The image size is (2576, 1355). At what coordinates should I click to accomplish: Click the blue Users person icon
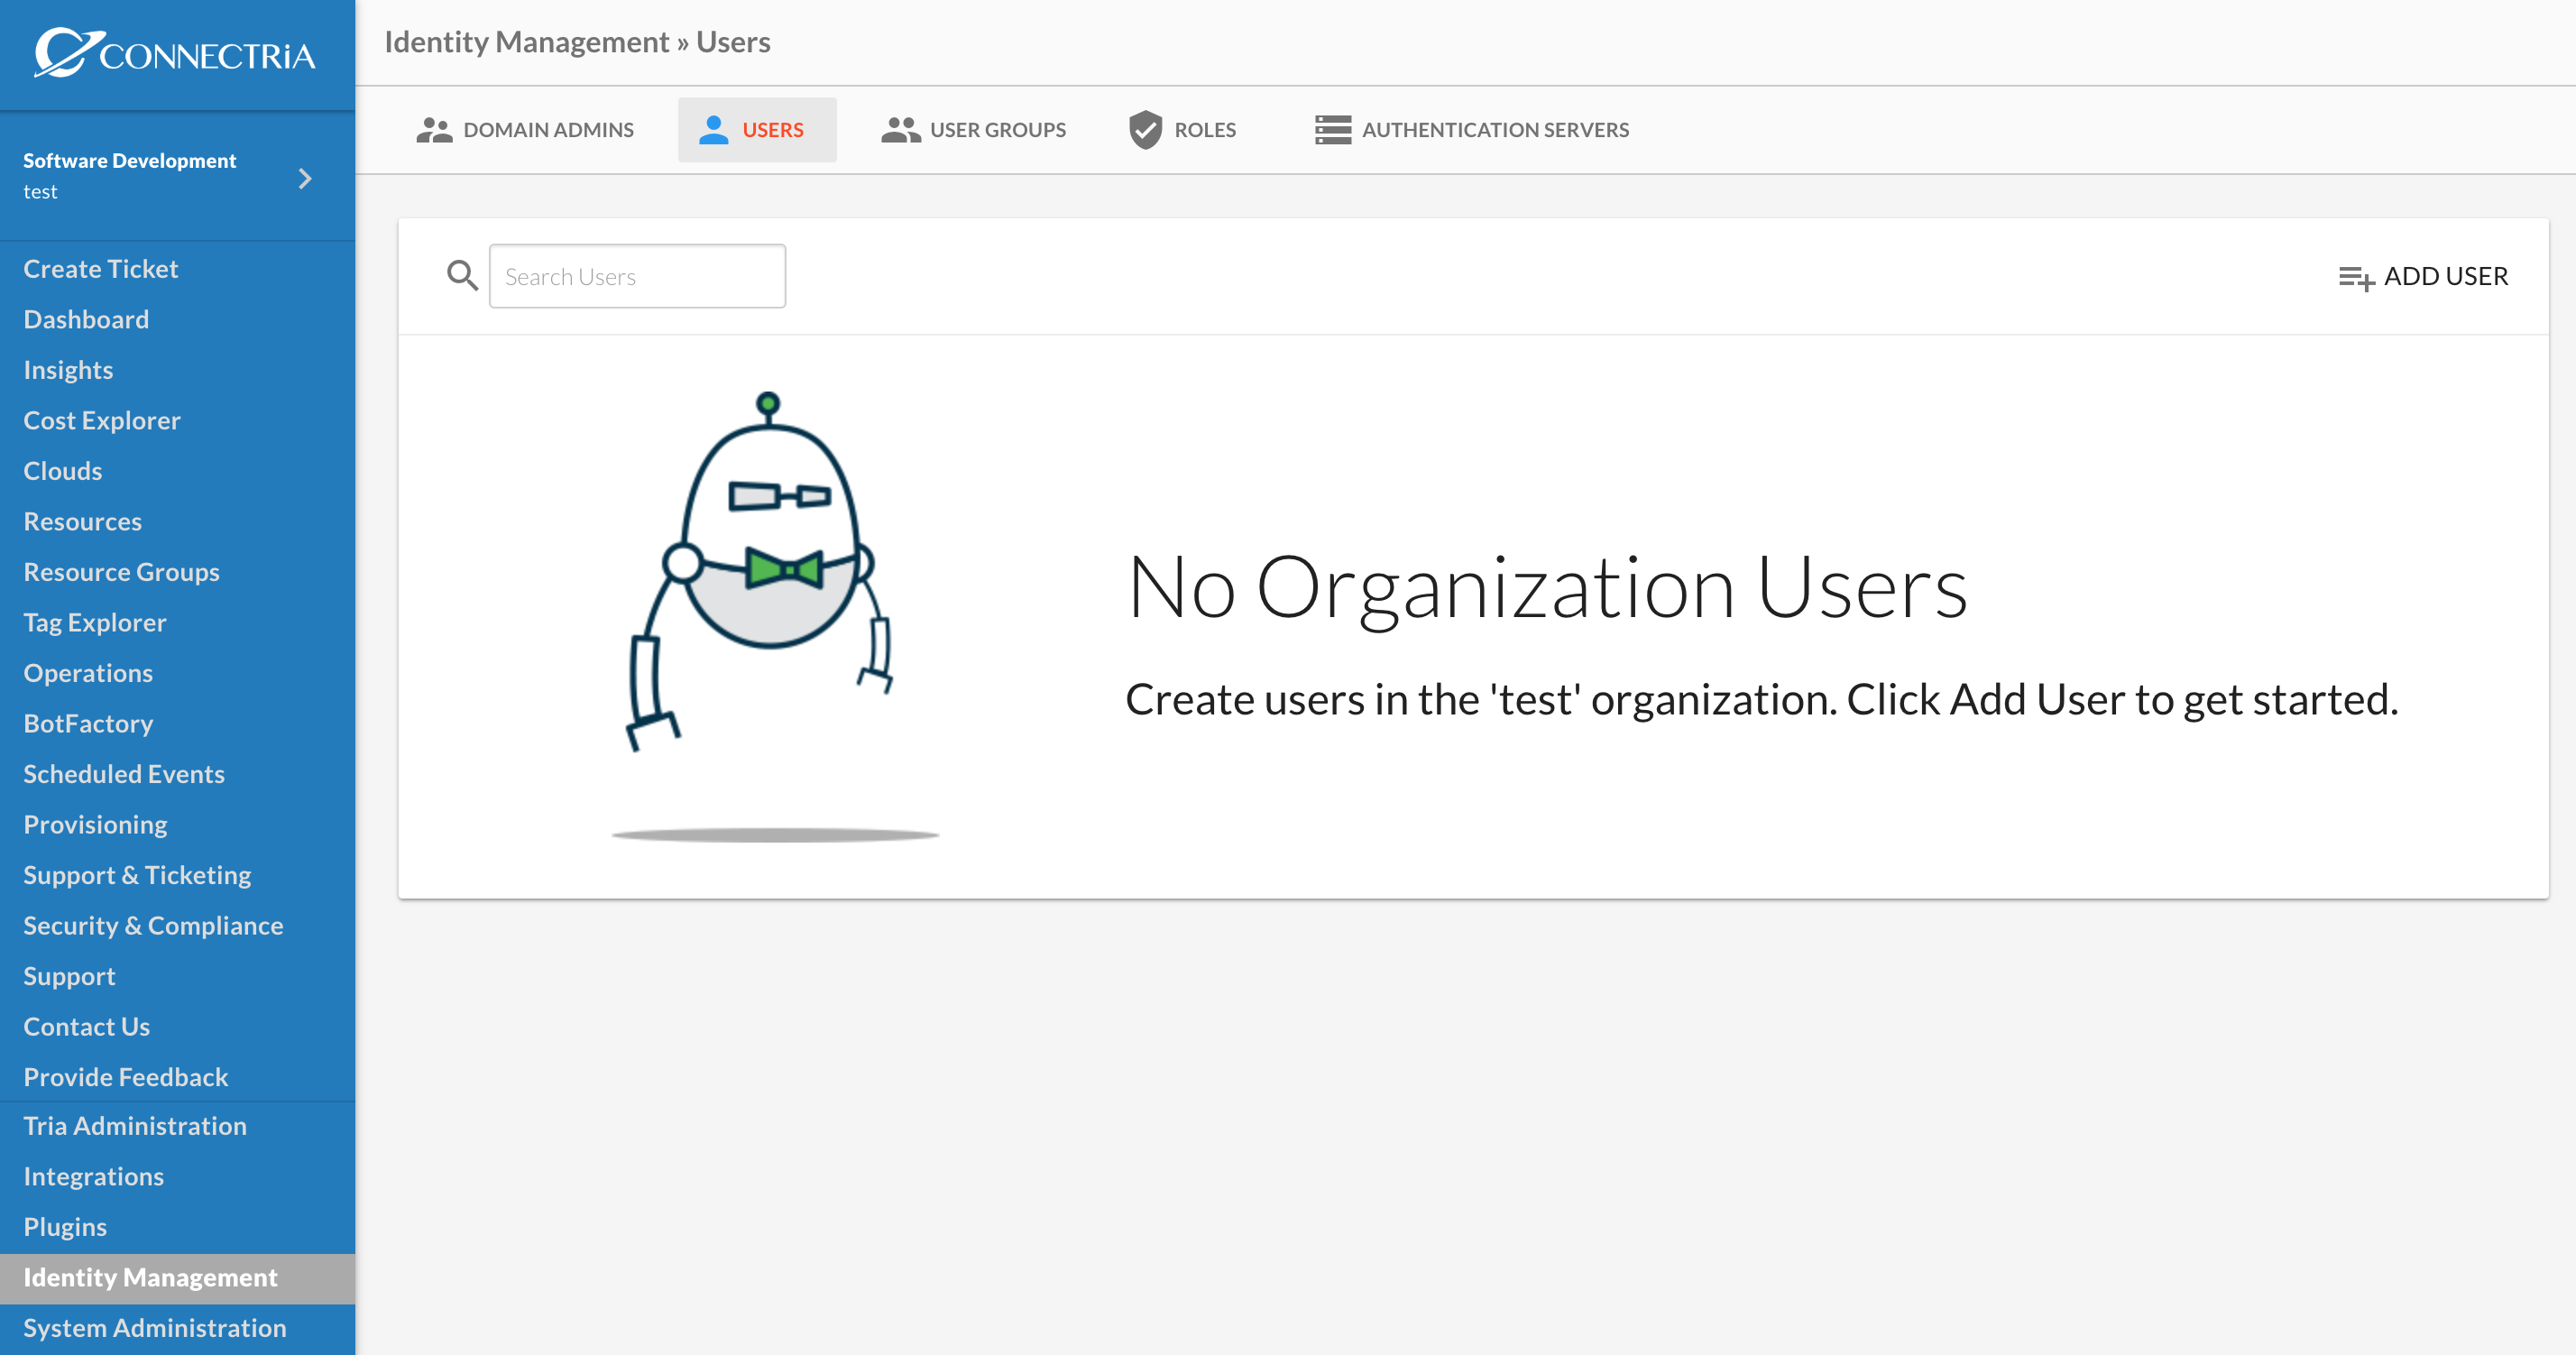pos(714,130)
